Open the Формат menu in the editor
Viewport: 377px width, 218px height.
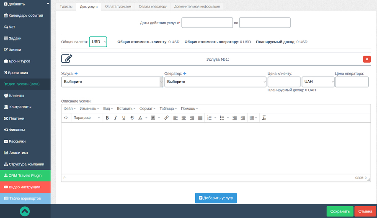point(147,108)
